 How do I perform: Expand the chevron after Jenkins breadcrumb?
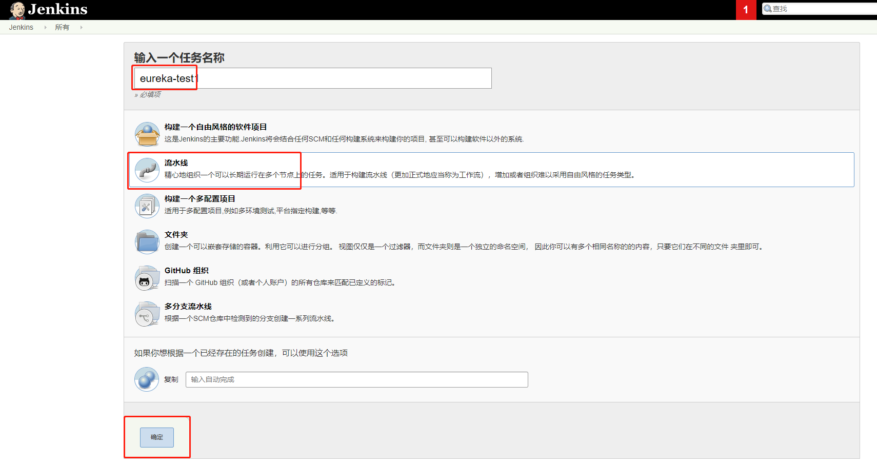click(45, 28)
